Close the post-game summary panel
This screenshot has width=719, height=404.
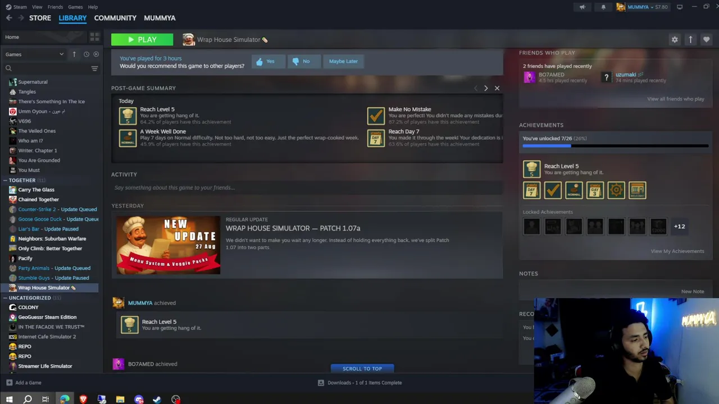497,88
